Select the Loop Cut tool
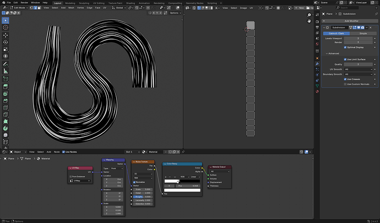The height and width of the screenshot is (223, 380). click(x=6, y=107)
